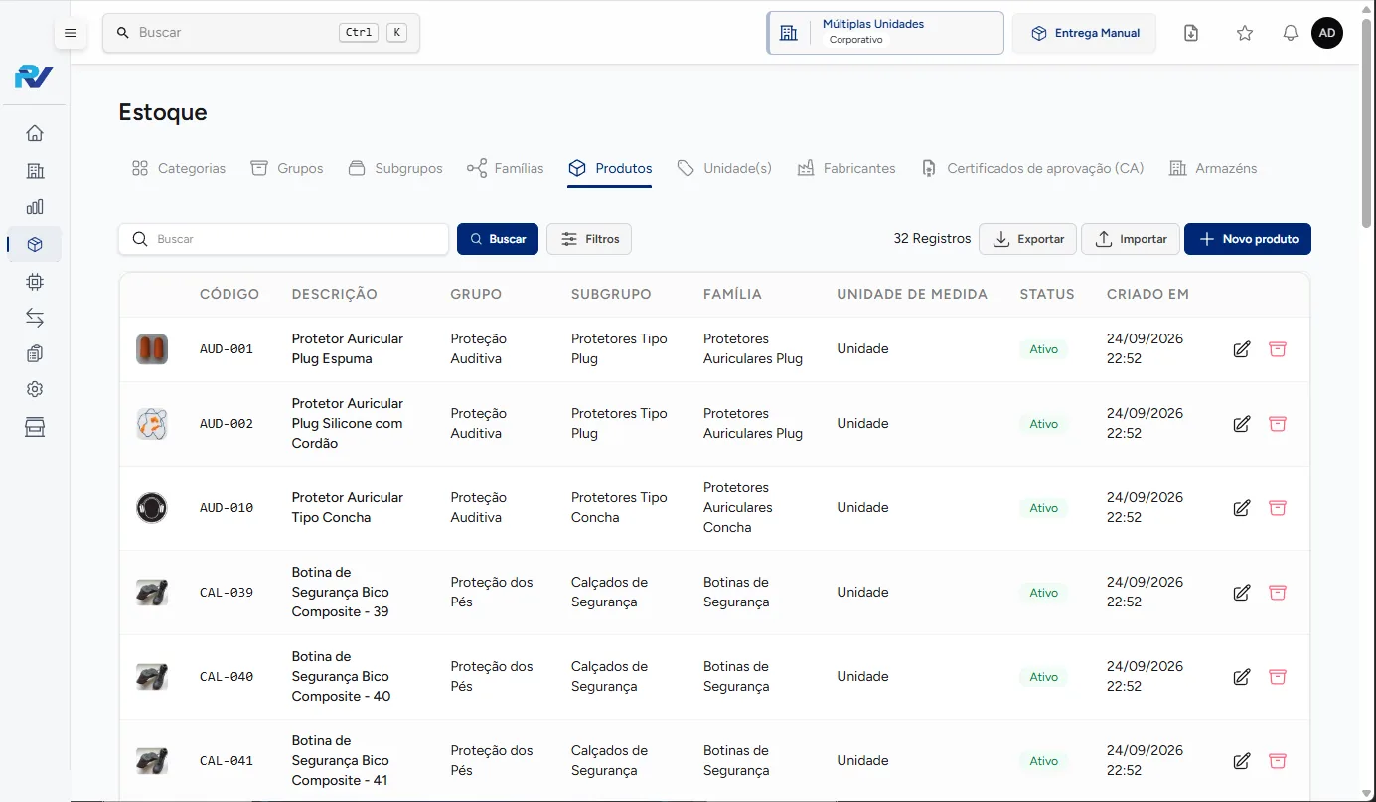Open the download file icon in header
1376x802 pixels.
tap(1191, 33)
